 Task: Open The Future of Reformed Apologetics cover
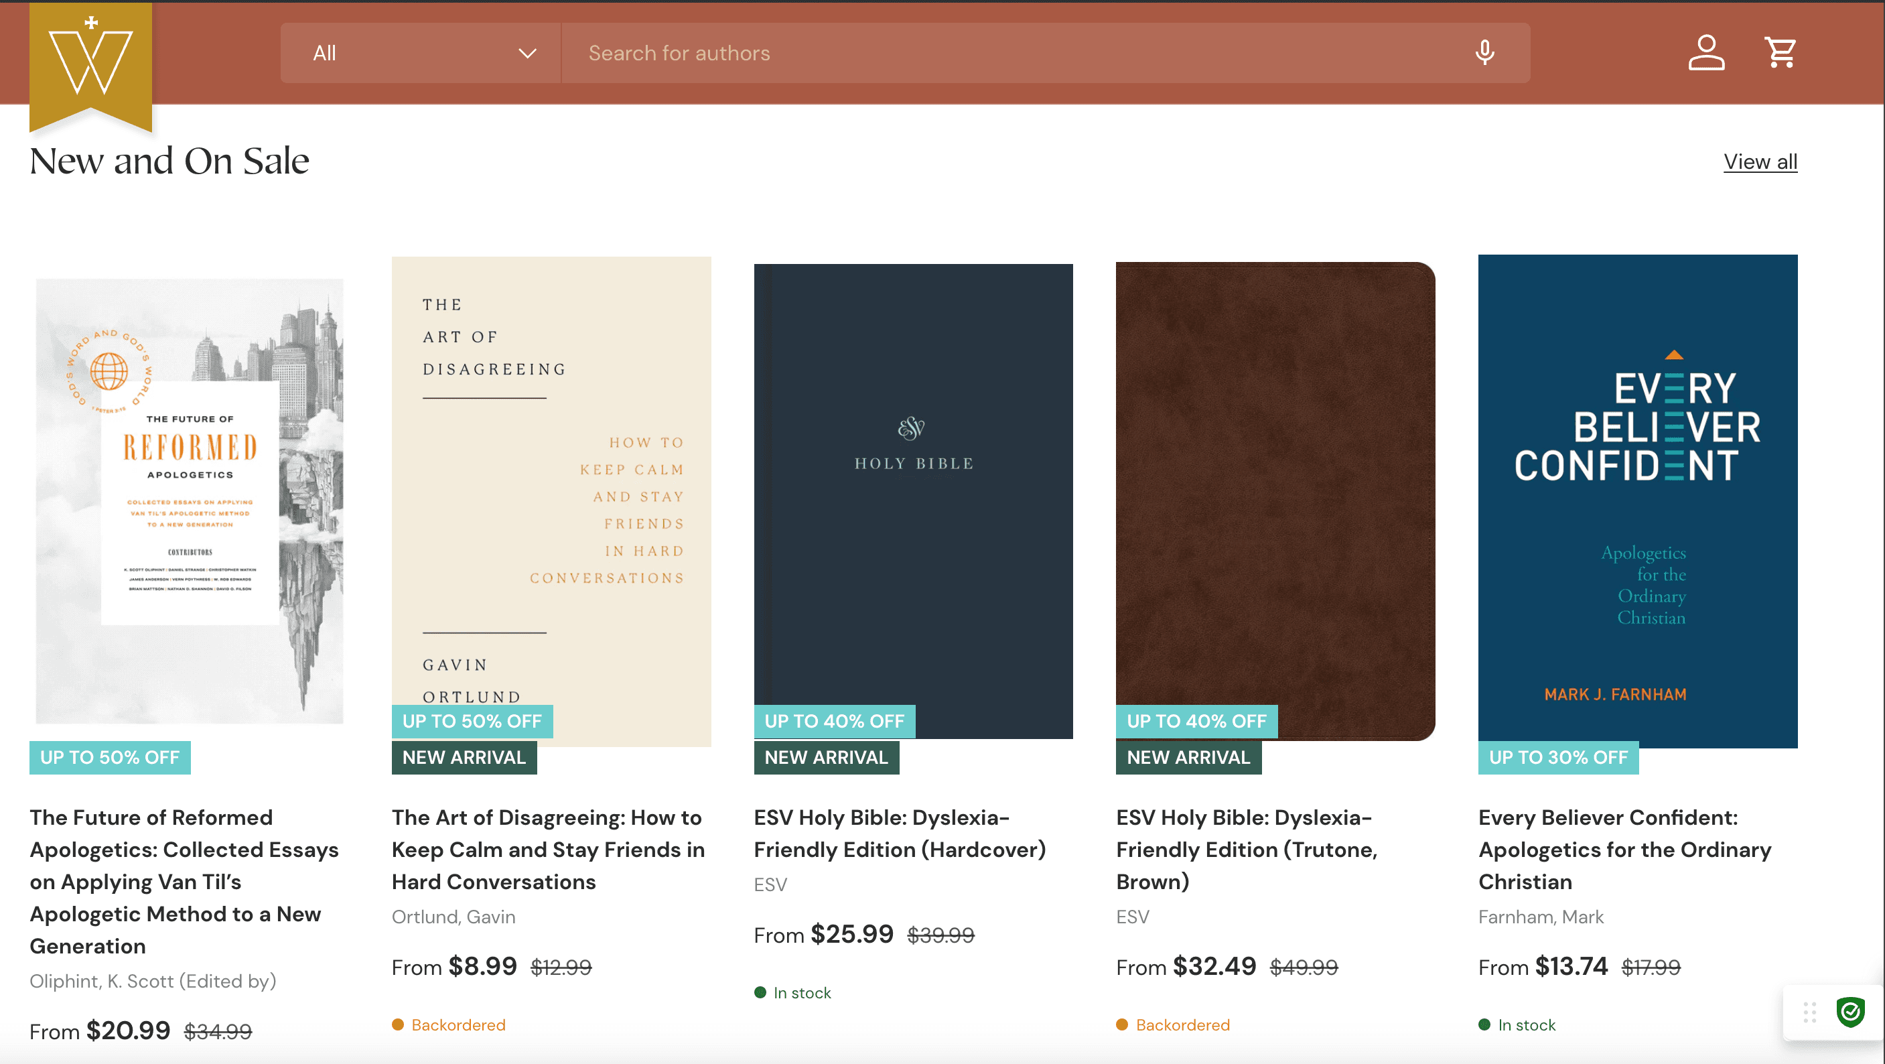[190, 501]
